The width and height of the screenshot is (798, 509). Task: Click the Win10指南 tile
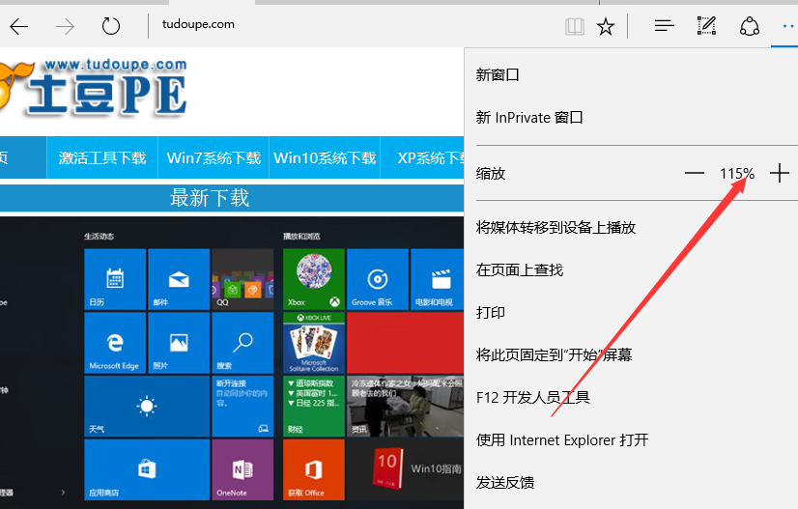pyautogui.click(x=405, y=469)
